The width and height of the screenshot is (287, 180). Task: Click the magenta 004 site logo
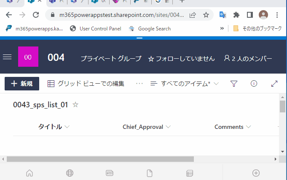[28, 57]
